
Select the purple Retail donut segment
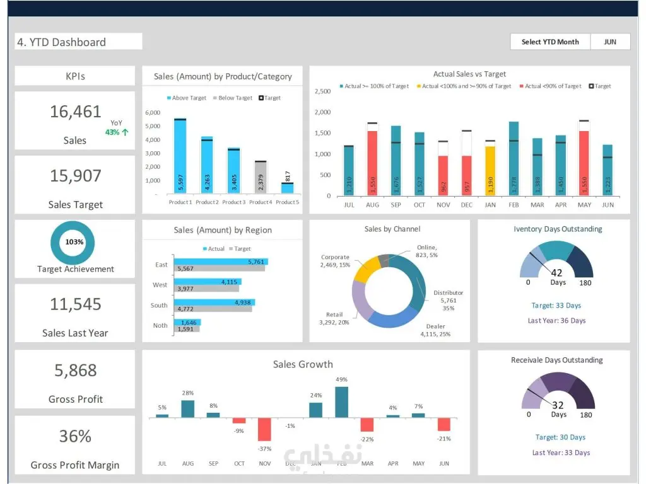tap(360, 299)
